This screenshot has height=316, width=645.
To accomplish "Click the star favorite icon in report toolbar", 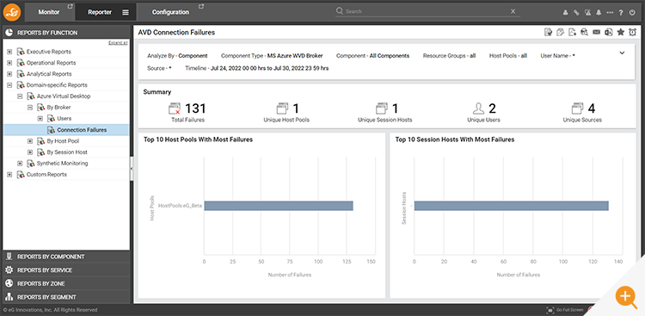I will pos(621,32).
